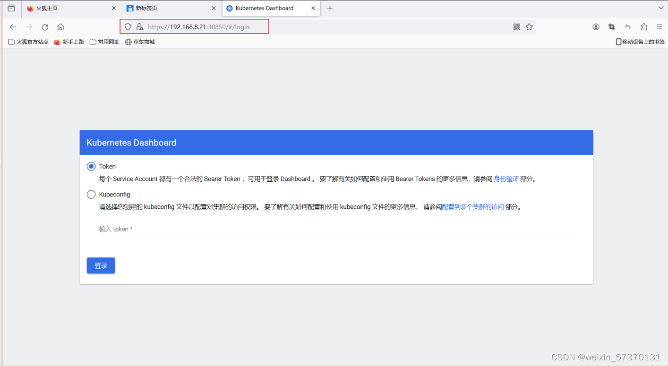Close the 新标签页 tab
668x366 pixels.
(214, 8)
